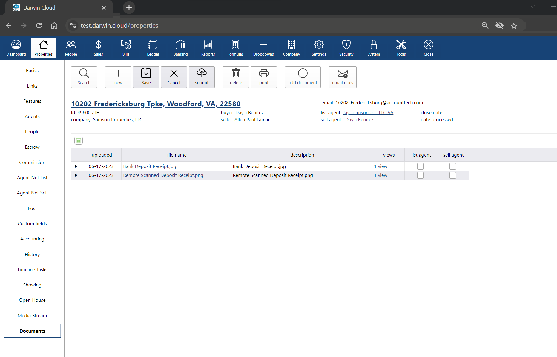Print the property record
This screenshot has width=557, height=357.
point(264,77)
